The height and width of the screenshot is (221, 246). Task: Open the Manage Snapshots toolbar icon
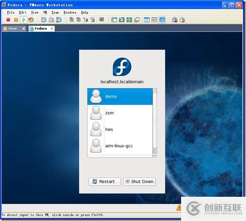[x=59, y=20]
